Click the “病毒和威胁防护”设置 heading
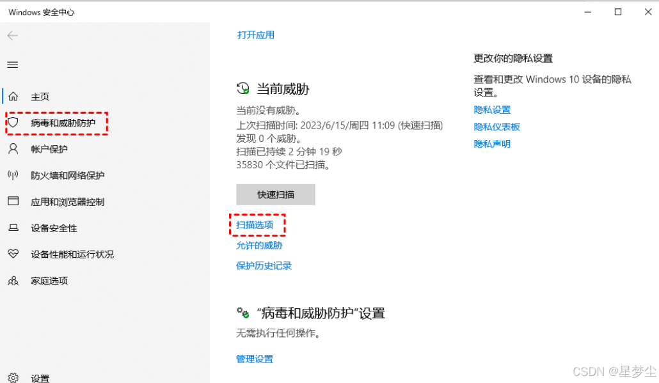 [x=321, y=313]
